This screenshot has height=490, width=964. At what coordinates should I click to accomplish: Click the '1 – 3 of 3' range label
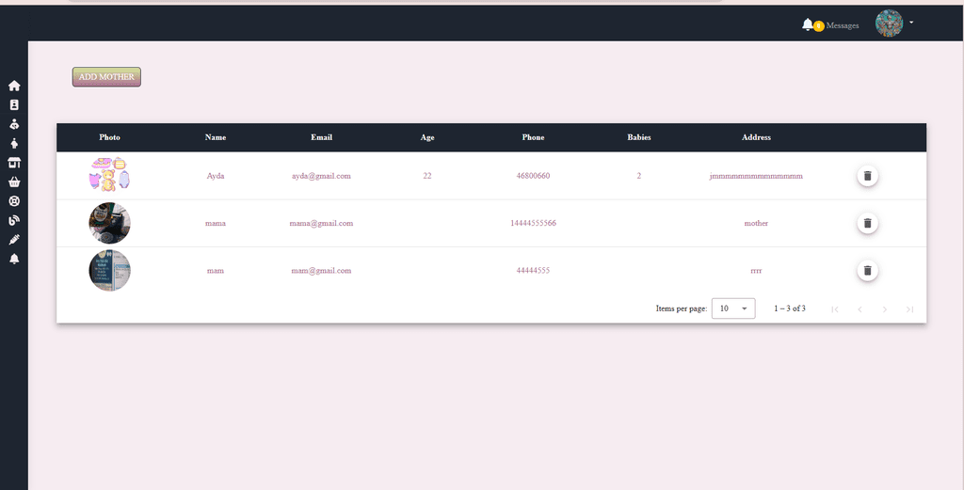[790, 308]
